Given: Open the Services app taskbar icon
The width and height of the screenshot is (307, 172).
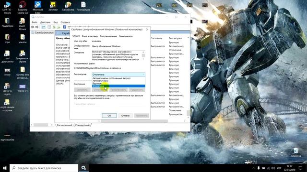Looking at the screenshot, I should coord(83,168).
